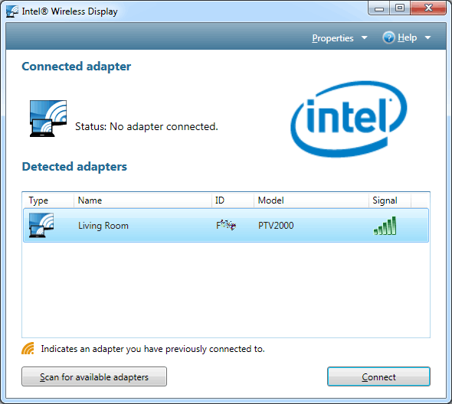
Task: Click the orange previously-connected indicator icon
Action: 28,348
